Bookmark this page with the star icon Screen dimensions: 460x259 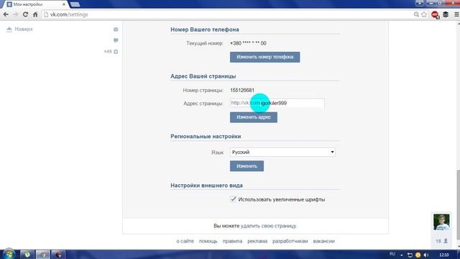tap(424, 14)
